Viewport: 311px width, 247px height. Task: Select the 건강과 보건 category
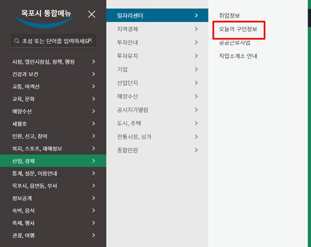point(53,74)
